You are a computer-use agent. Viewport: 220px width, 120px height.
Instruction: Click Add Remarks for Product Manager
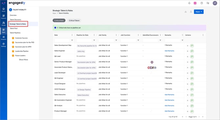169,111
